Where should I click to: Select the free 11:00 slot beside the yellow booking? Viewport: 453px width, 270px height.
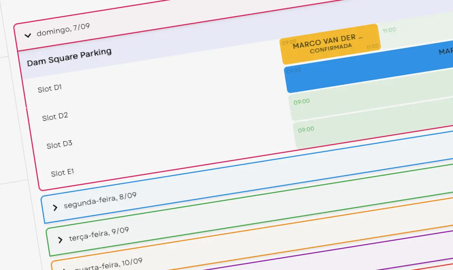(416, 31)
